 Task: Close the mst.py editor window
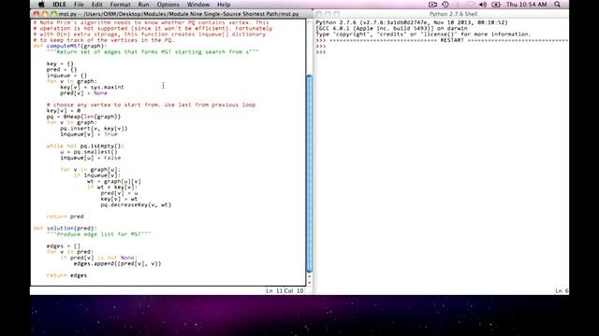[x=37, y=14]
